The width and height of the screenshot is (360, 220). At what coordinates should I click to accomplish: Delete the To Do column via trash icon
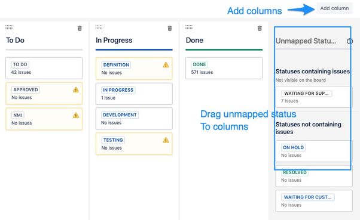pos(80,29)
